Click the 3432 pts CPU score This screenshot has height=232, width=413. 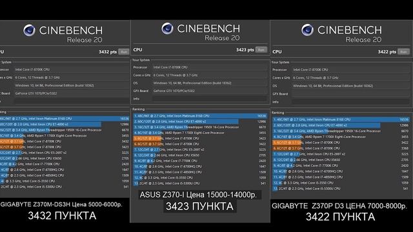coord(108,52)
